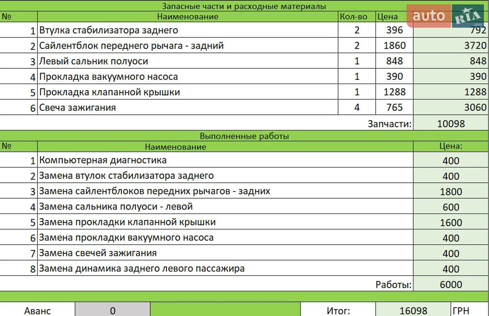The width and height of the screenshot is (489, 316).
Task: Select sum cell 3060
Action: click(451, 107)
